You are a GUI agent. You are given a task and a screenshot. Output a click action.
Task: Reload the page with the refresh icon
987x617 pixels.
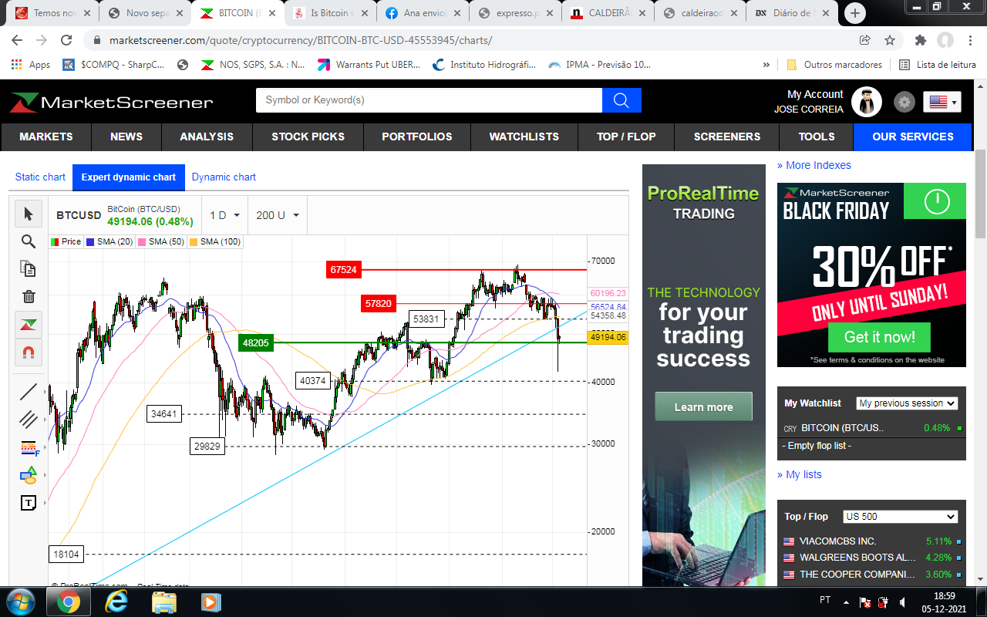(x=66, y=40)
